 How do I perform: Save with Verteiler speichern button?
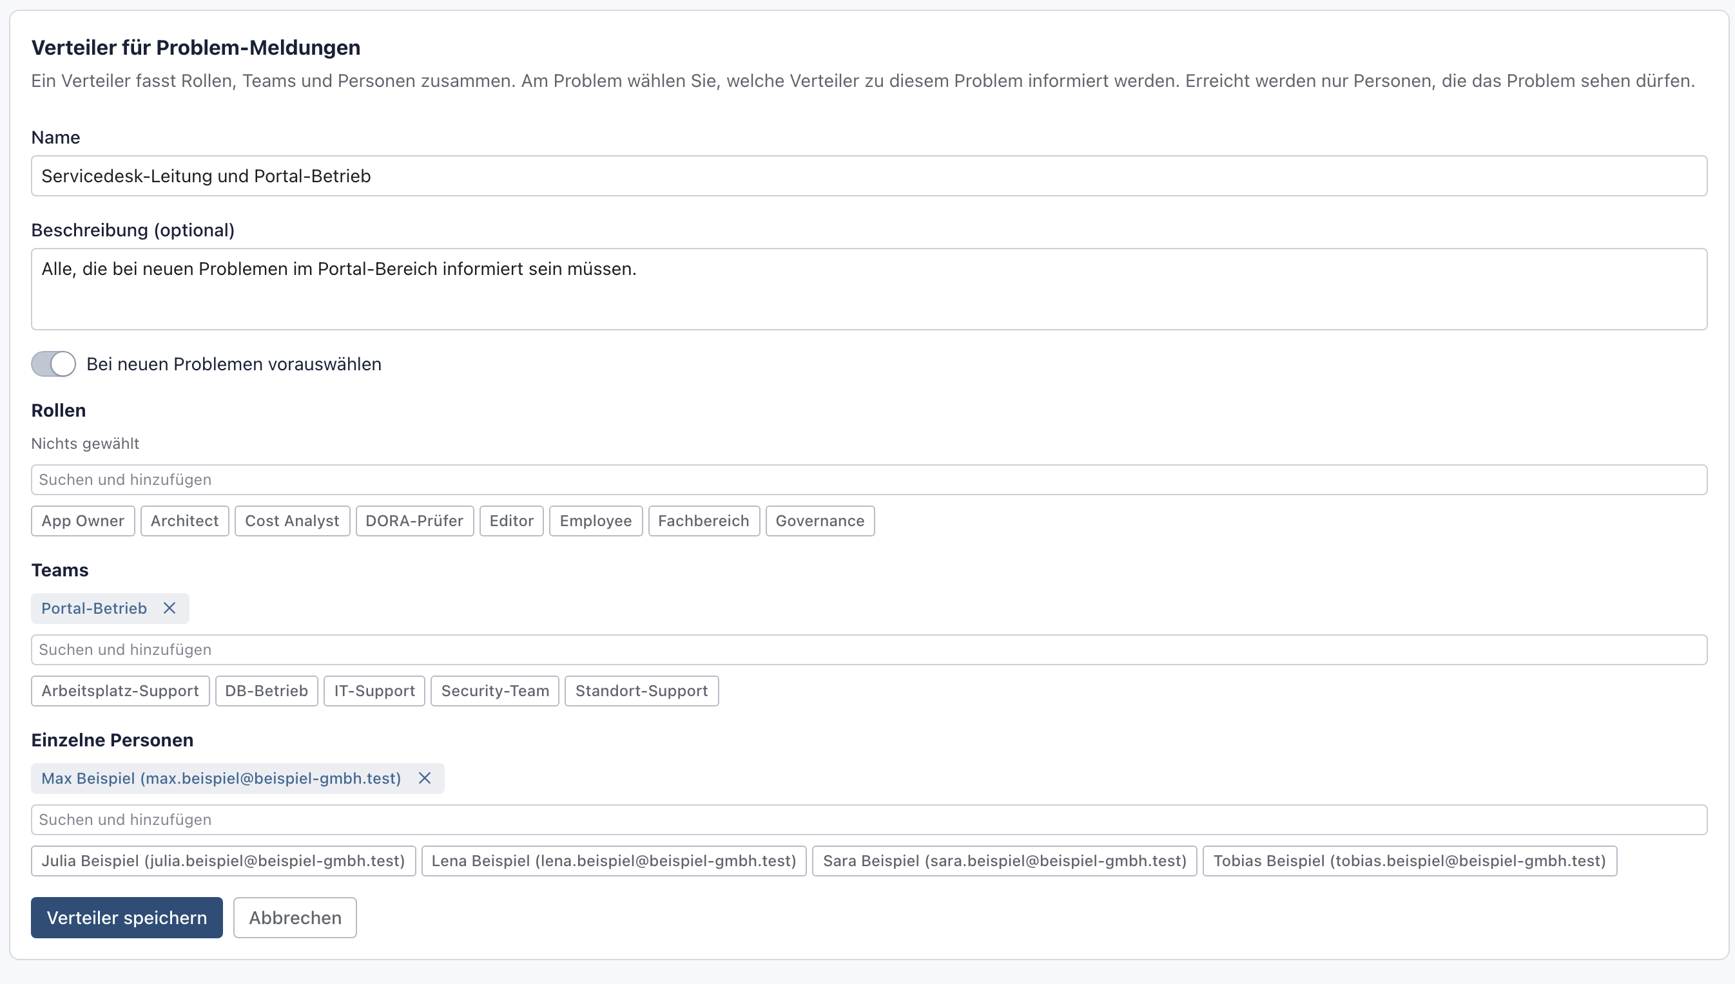point(127,918)
